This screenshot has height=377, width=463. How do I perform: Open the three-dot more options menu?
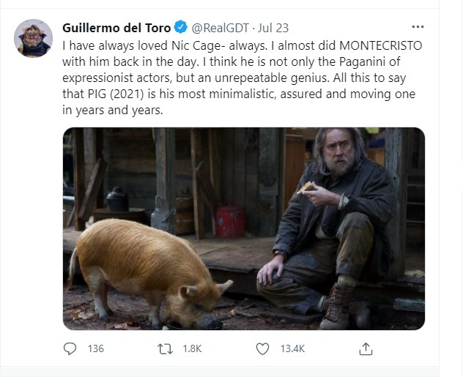[x=418, y=27]
